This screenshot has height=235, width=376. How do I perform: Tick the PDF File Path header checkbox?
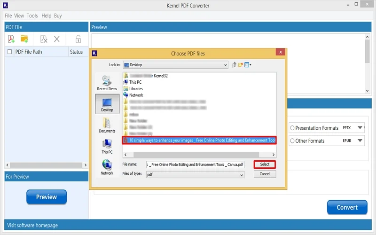pos(9,52)
